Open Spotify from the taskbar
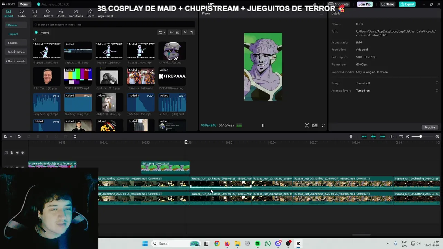The height and width of the screenshot is (249, 443). (257, 243)
